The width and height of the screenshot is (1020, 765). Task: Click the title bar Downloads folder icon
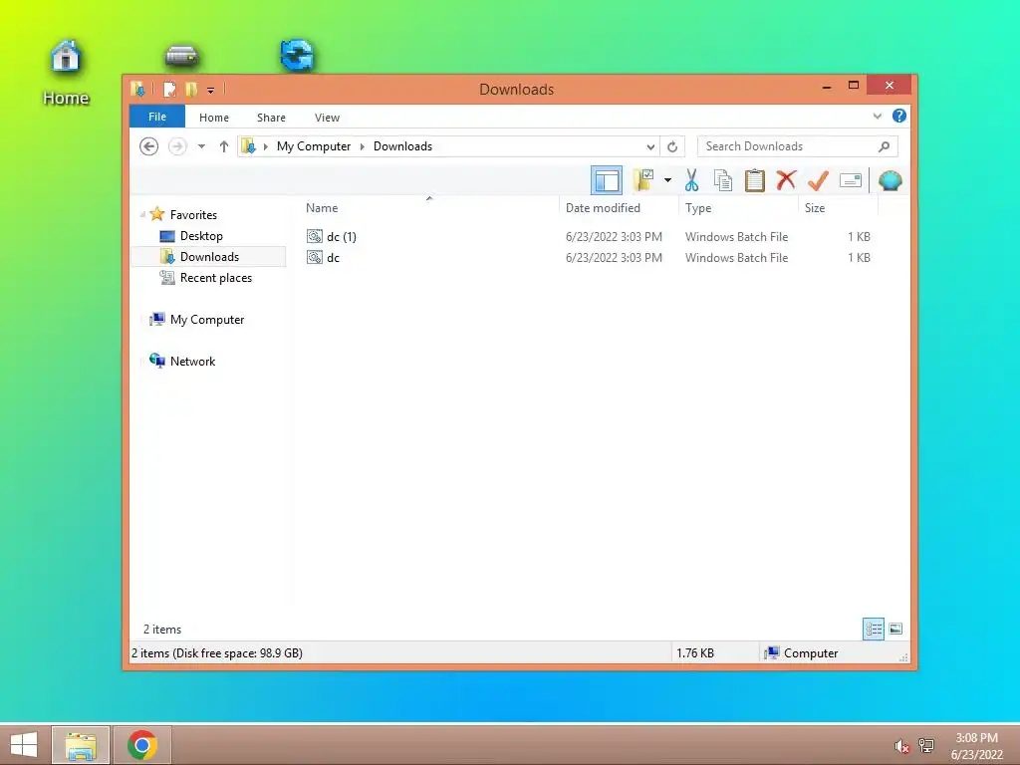(x=137, y=89)
